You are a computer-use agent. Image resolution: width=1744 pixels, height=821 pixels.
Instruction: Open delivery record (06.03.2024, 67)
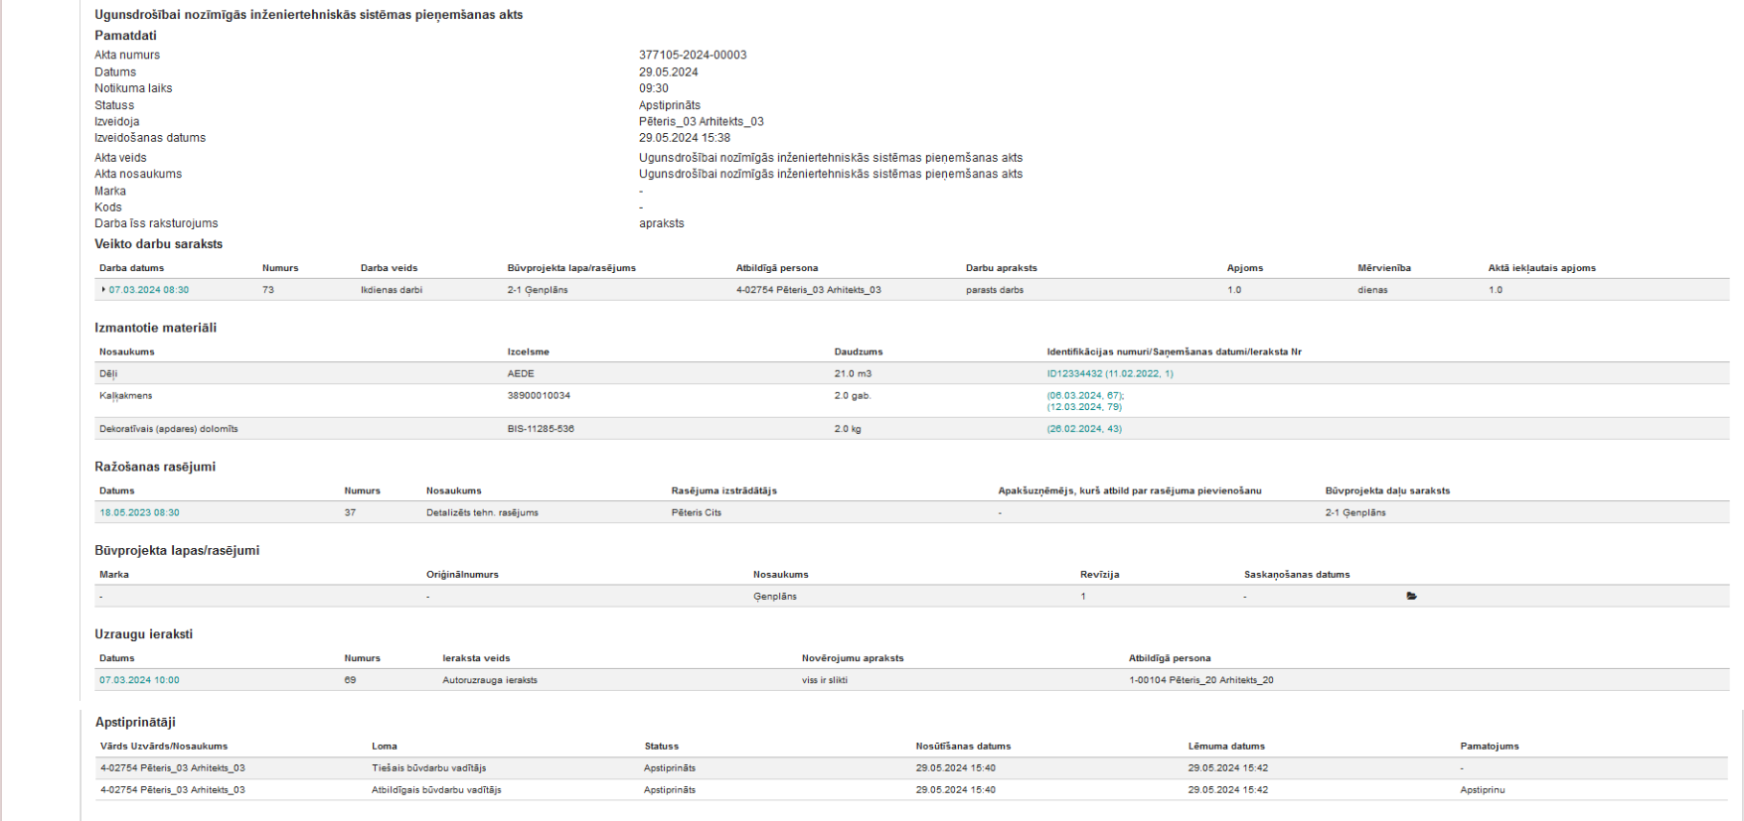pyautogui.click(x=1085, y=395)
